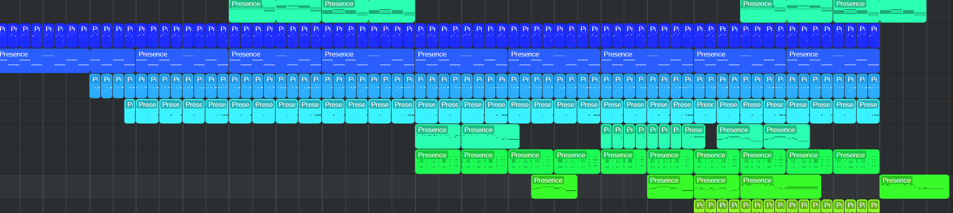Select the first lime Presence clip in eighth track
Image resolution: width=953 pixels, height=213 pixels.
(554, 187)
